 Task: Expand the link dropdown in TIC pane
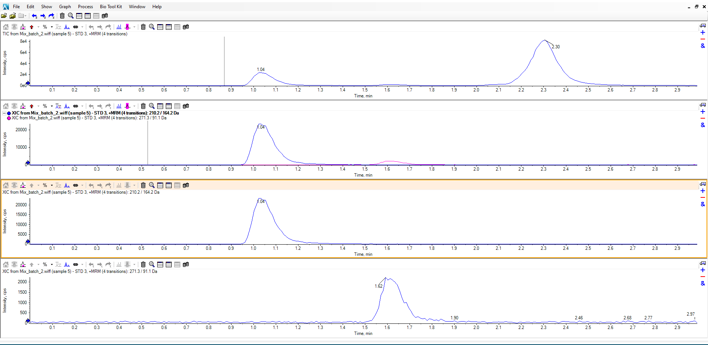[x=82, y=27]
